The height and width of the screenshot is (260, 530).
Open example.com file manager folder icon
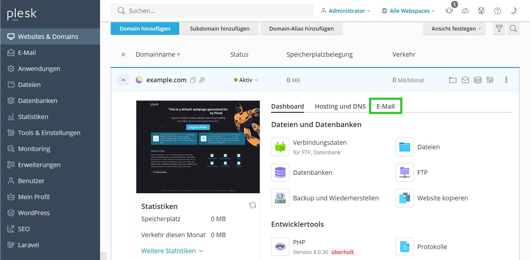[x=453, y=80]
